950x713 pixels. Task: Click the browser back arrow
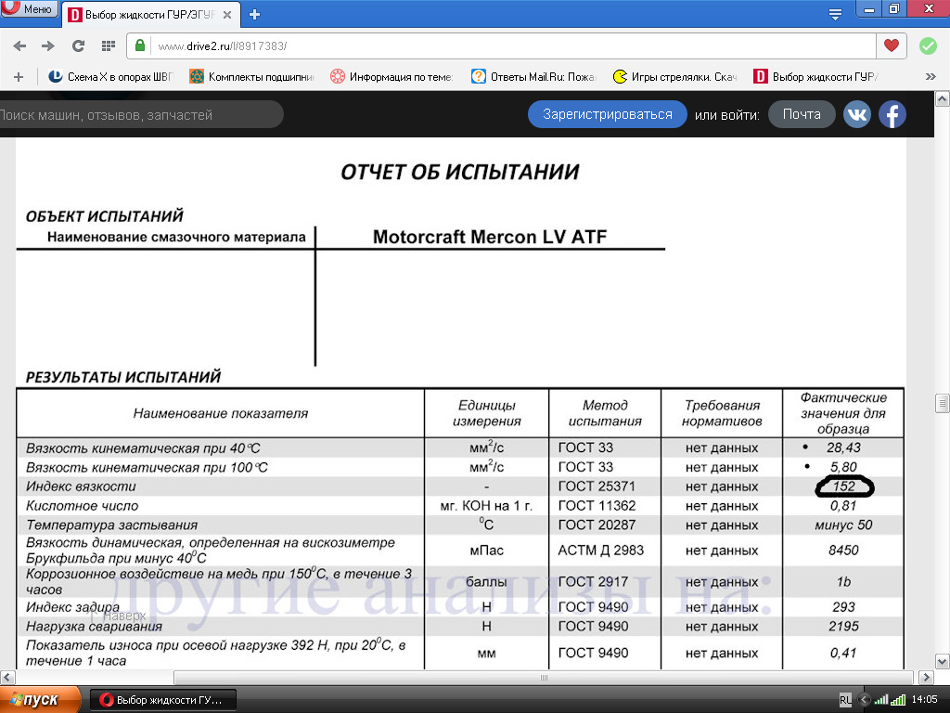(19, 45)
